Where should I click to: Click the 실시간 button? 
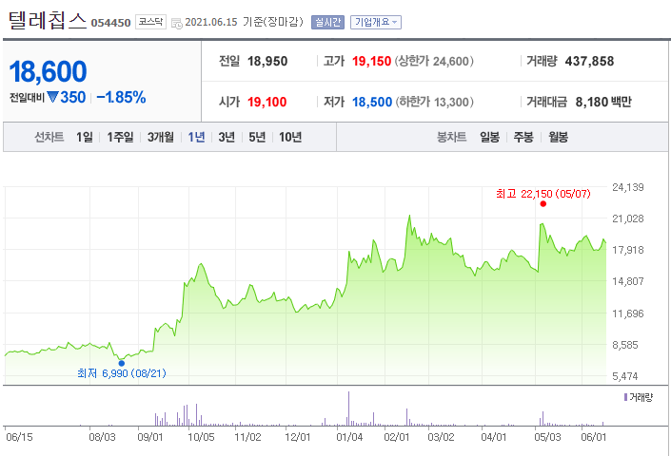point(327,22)
